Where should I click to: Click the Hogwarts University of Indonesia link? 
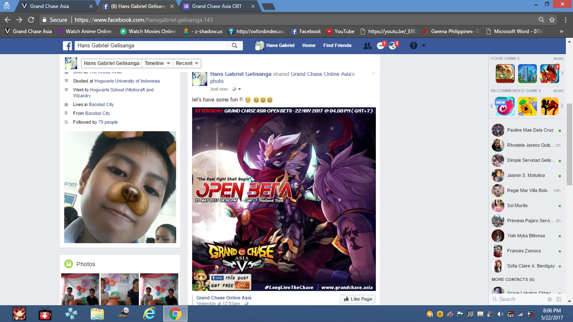pyautogui.click(x=127, y=81)
